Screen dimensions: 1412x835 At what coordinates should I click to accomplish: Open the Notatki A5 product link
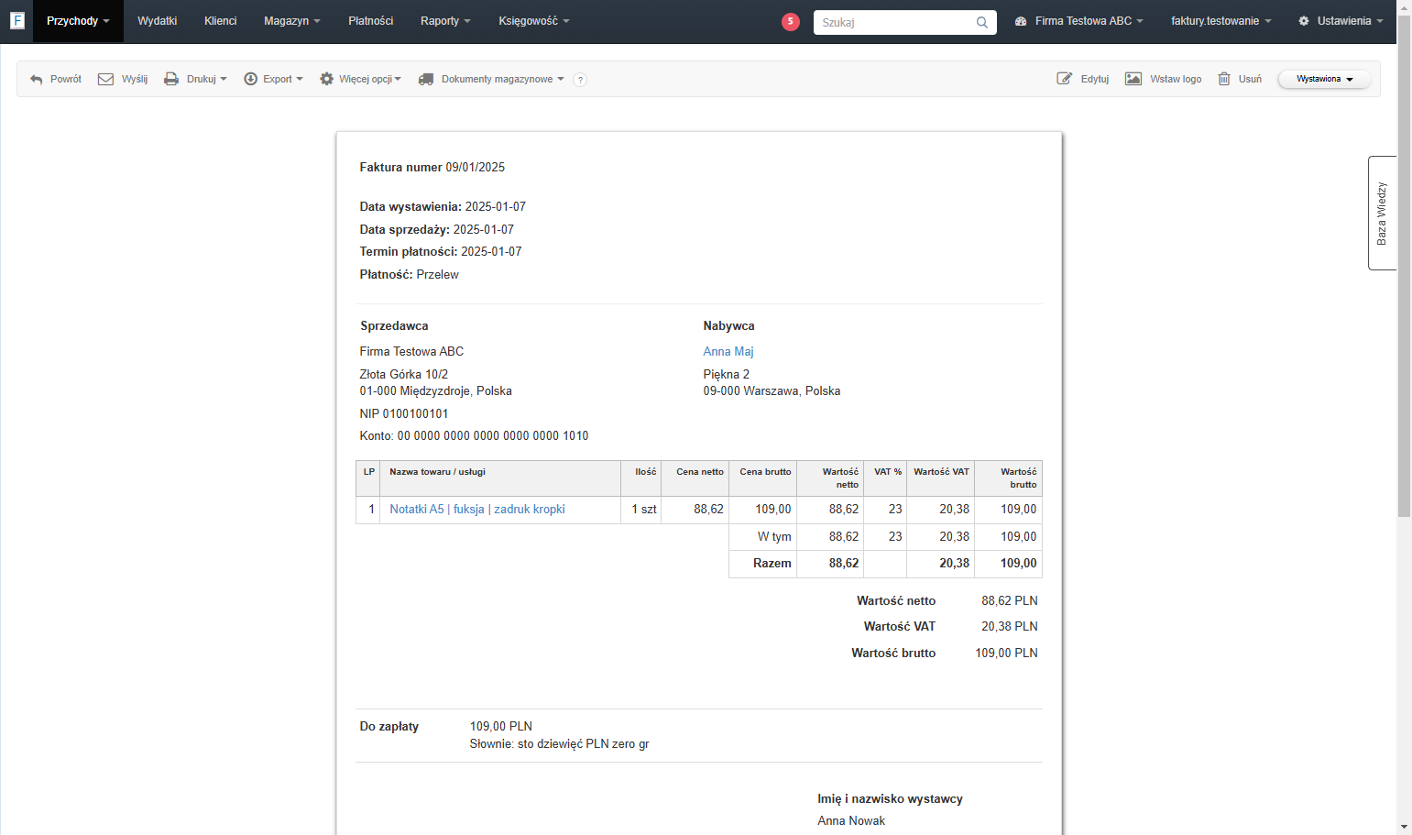tap(477, 509)
